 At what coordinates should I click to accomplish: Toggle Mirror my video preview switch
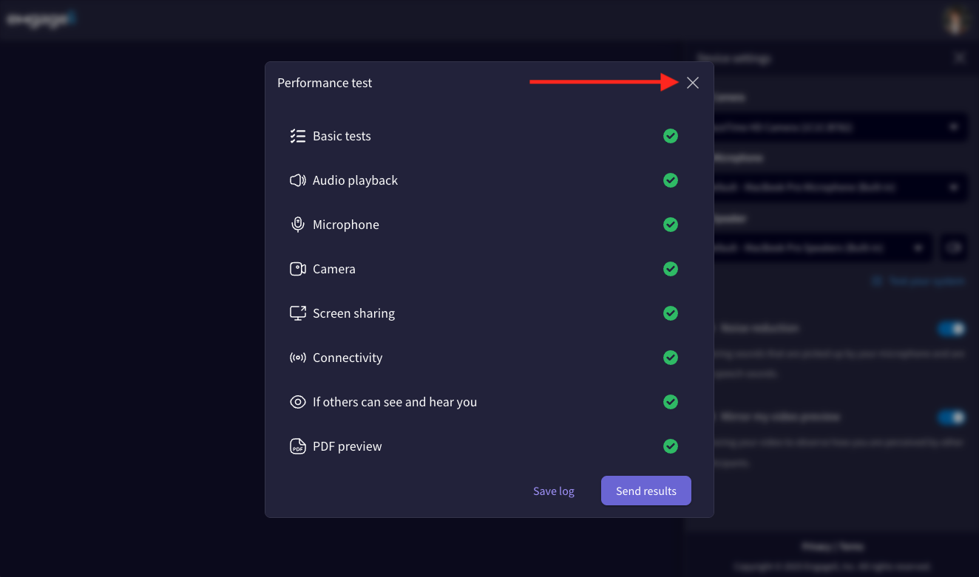click(952, 417)
